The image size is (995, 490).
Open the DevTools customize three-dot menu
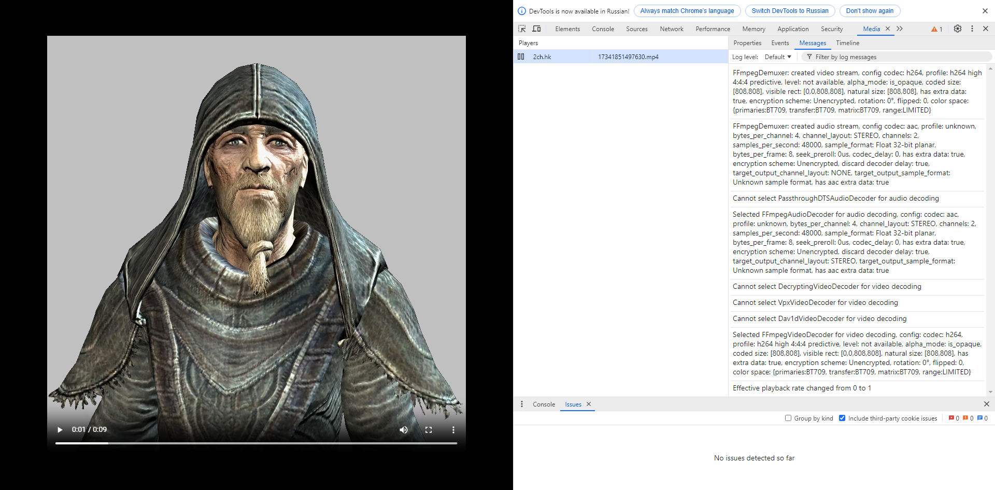(x=972, y=29)
